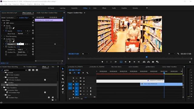The width and height of the screenshot is (194, 109).
Task: Select the Selection tool arrow
Action: click(x=63, y=69)
